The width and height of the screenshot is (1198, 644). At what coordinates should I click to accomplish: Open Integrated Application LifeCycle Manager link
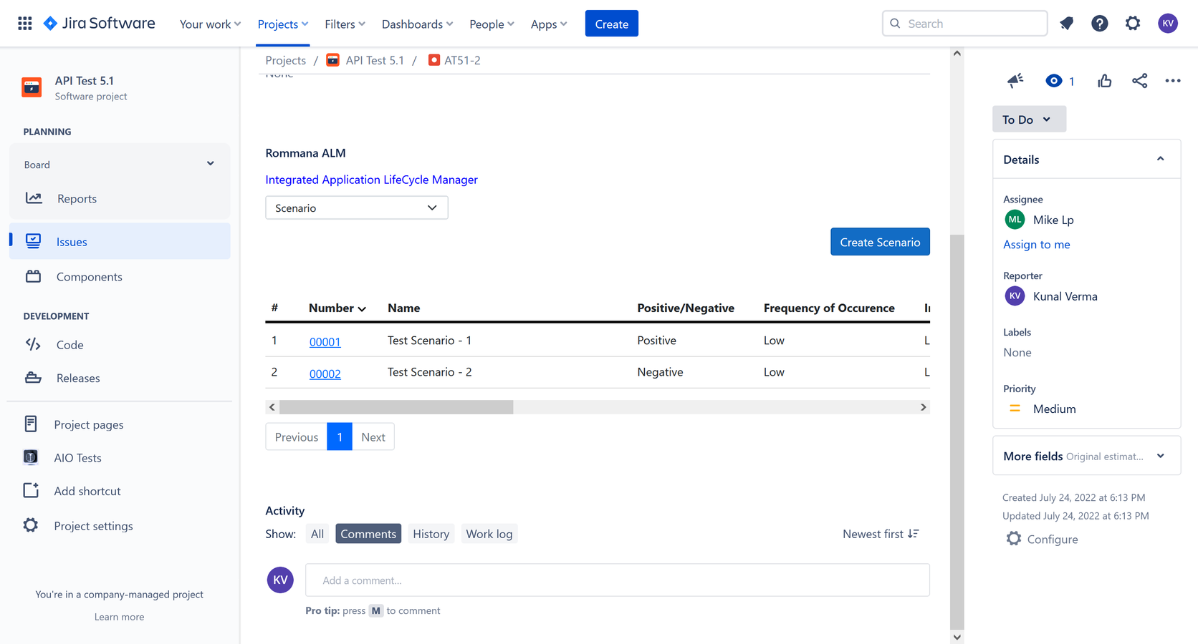click(x=371, y=180)
